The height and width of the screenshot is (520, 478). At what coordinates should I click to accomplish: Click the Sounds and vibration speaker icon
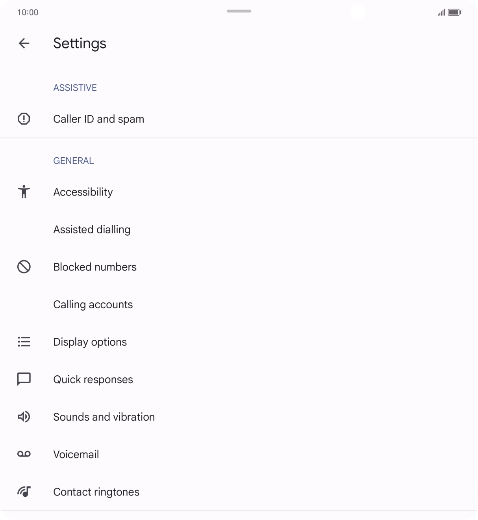click(x=24, y=417)
